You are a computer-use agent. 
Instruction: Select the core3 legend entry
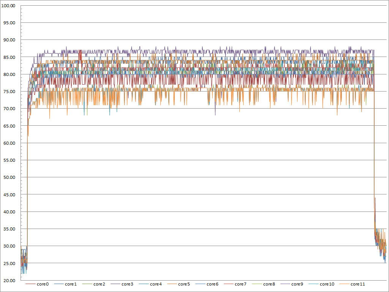coord(122,284)
